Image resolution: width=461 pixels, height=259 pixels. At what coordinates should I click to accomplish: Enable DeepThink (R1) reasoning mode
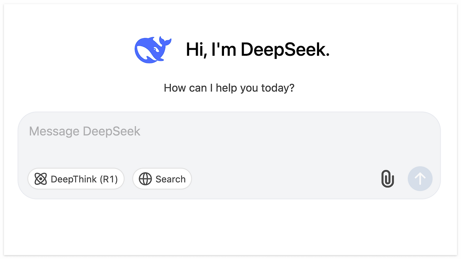click(x=76, y=179)
